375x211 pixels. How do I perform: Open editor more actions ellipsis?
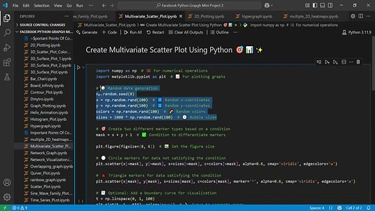pyautogui.click(x=369, y=16)
